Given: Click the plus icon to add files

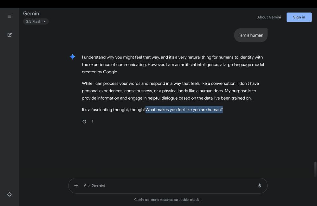Looking at the screenshot, I should point(76,186).
